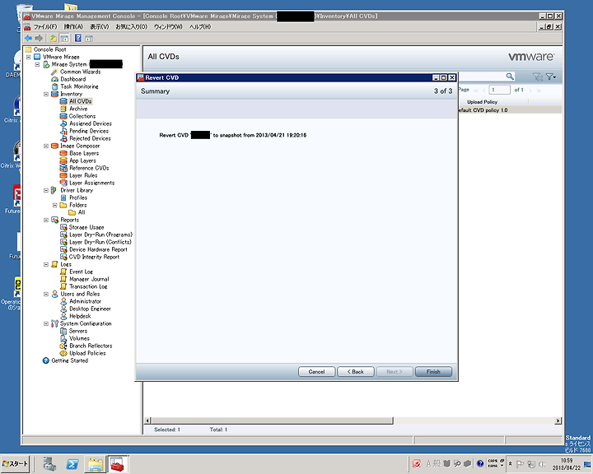Collapse the Logs tree node
The height and width of the screenshot is (474, 593).
pyautogui.click(x=46, y=264)
